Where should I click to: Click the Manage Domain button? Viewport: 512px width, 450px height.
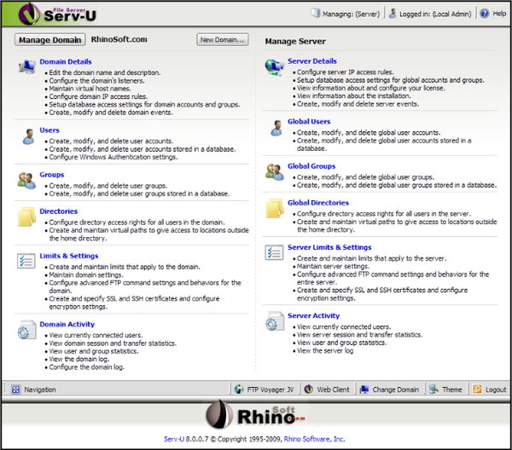(50, 40)
